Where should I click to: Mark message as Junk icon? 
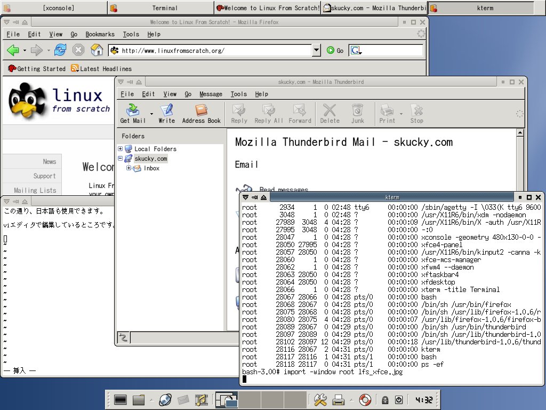pos(358,114)
